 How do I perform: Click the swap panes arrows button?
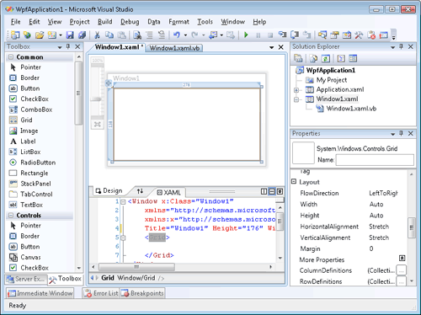coord(140,191)
